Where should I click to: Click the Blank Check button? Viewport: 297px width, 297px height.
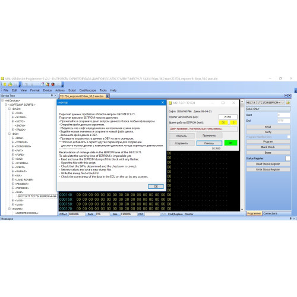[268, 147]
